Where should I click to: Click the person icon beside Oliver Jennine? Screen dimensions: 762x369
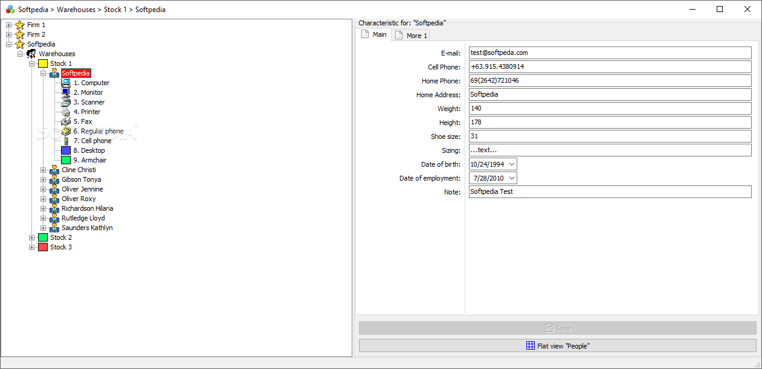click(x=54, y=189)
